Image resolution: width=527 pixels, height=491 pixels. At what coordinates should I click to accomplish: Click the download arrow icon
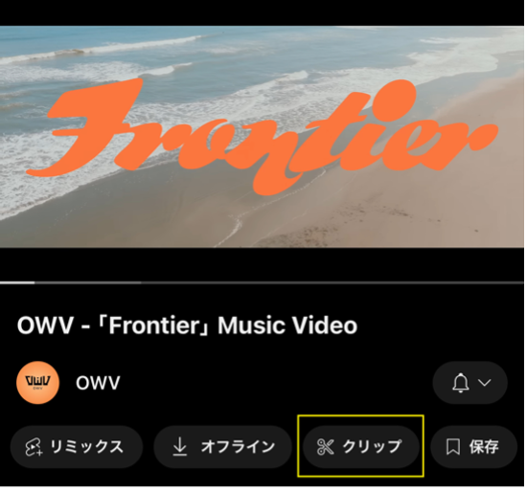point(180,447)
